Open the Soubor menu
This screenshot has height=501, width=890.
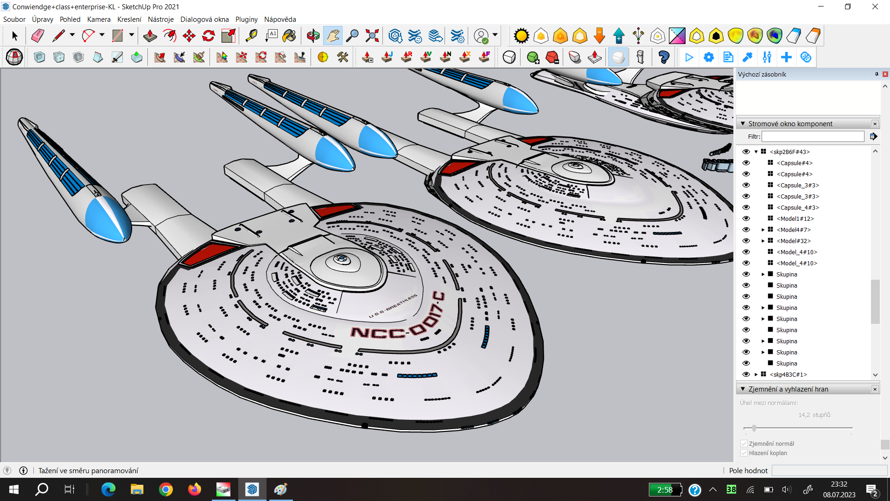coord(14,19)
